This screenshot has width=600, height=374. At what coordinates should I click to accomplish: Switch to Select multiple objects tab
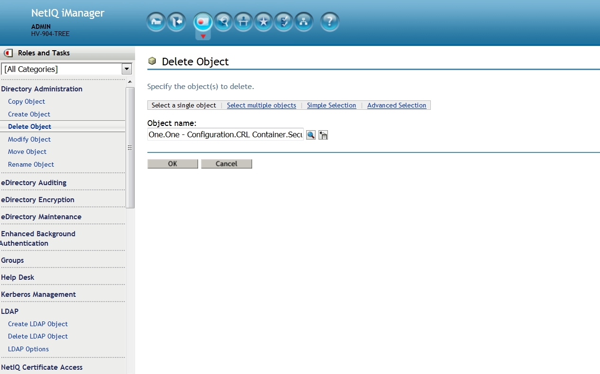tap(262, 105)
